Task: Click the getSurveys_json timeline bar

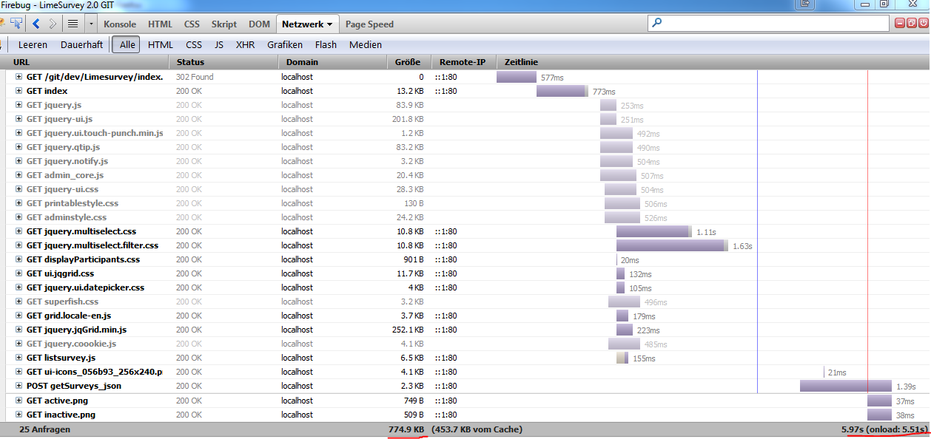Action: tap(844, 386)
